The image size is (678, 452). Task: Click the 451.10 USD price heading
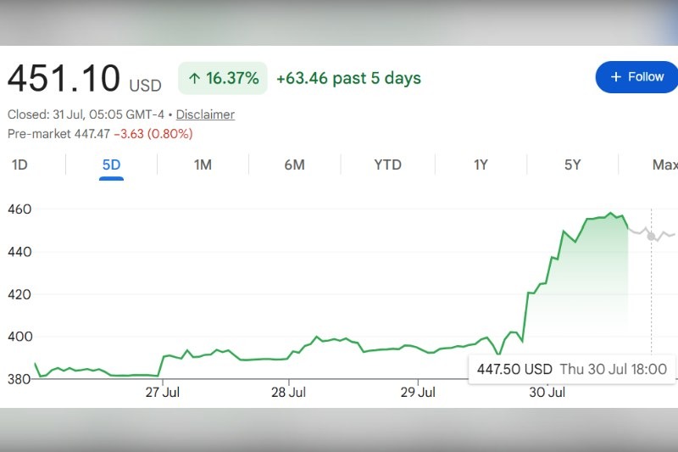click(84, 78)
